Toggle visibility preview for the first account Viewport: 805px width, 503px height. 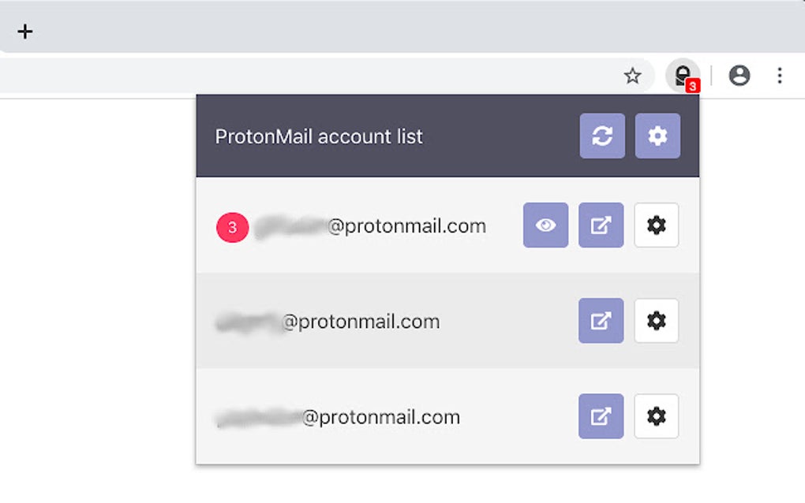(x=545, y=225)
